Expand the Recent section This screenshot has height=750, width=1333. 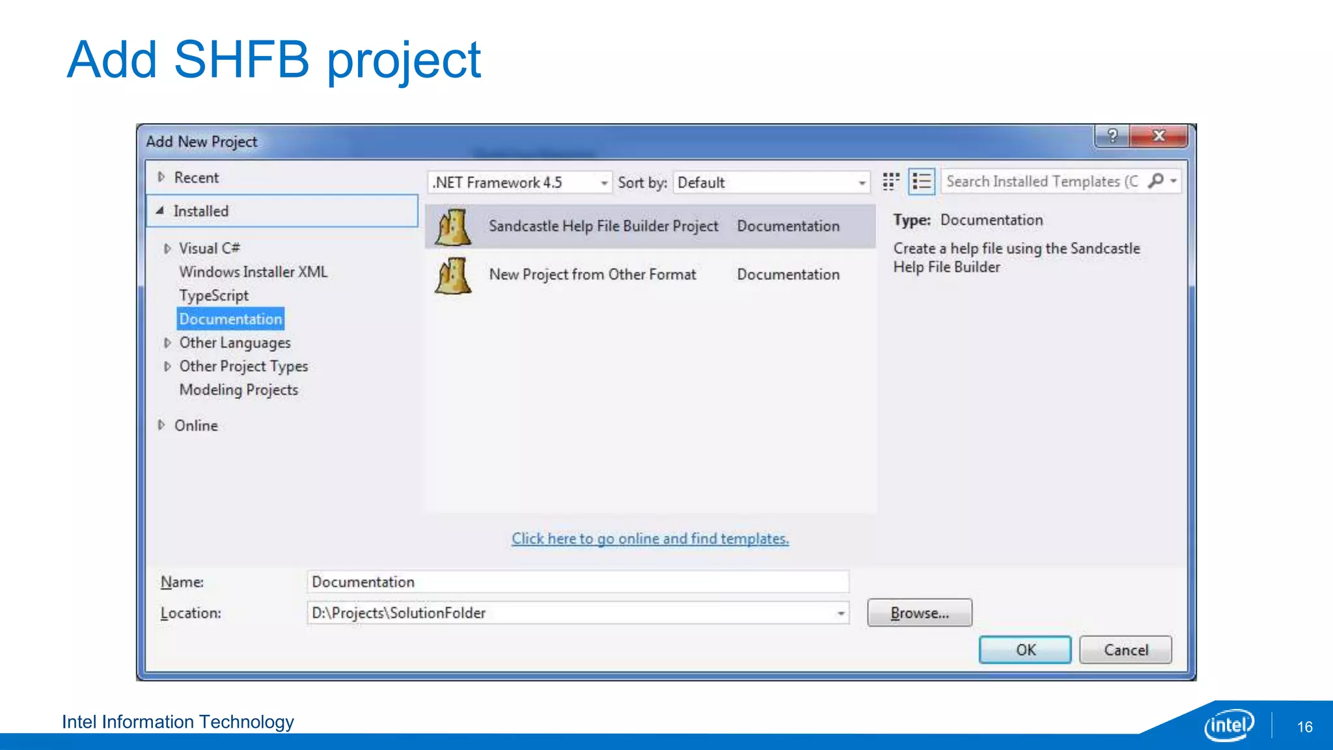pos(161,177)
